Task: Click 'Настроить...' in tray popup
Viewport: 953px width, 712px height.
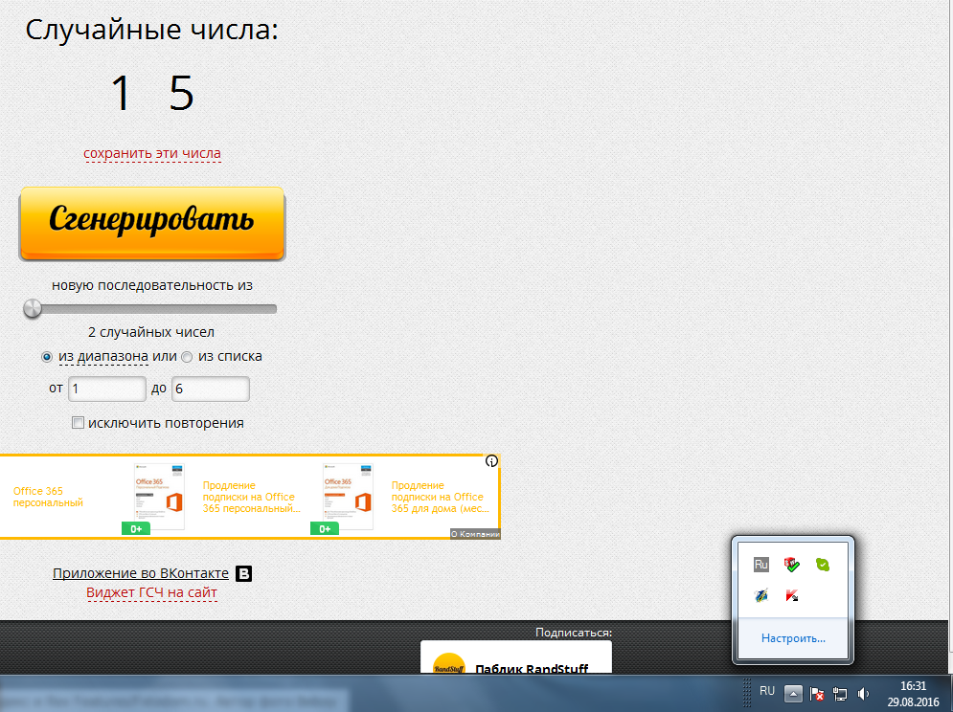Action: tap(793, 638)
